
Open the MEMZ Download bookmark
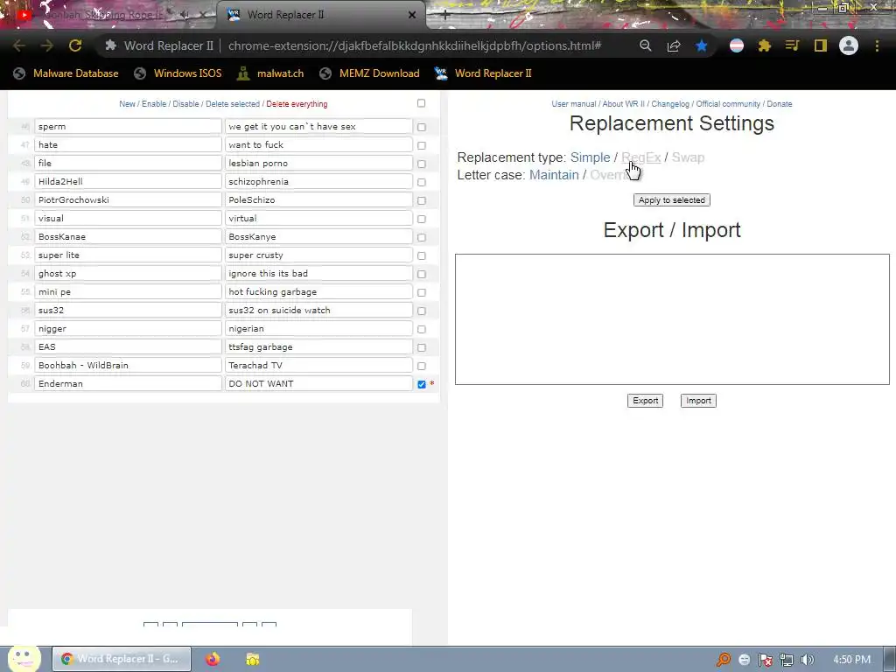[x=369, y=73]
